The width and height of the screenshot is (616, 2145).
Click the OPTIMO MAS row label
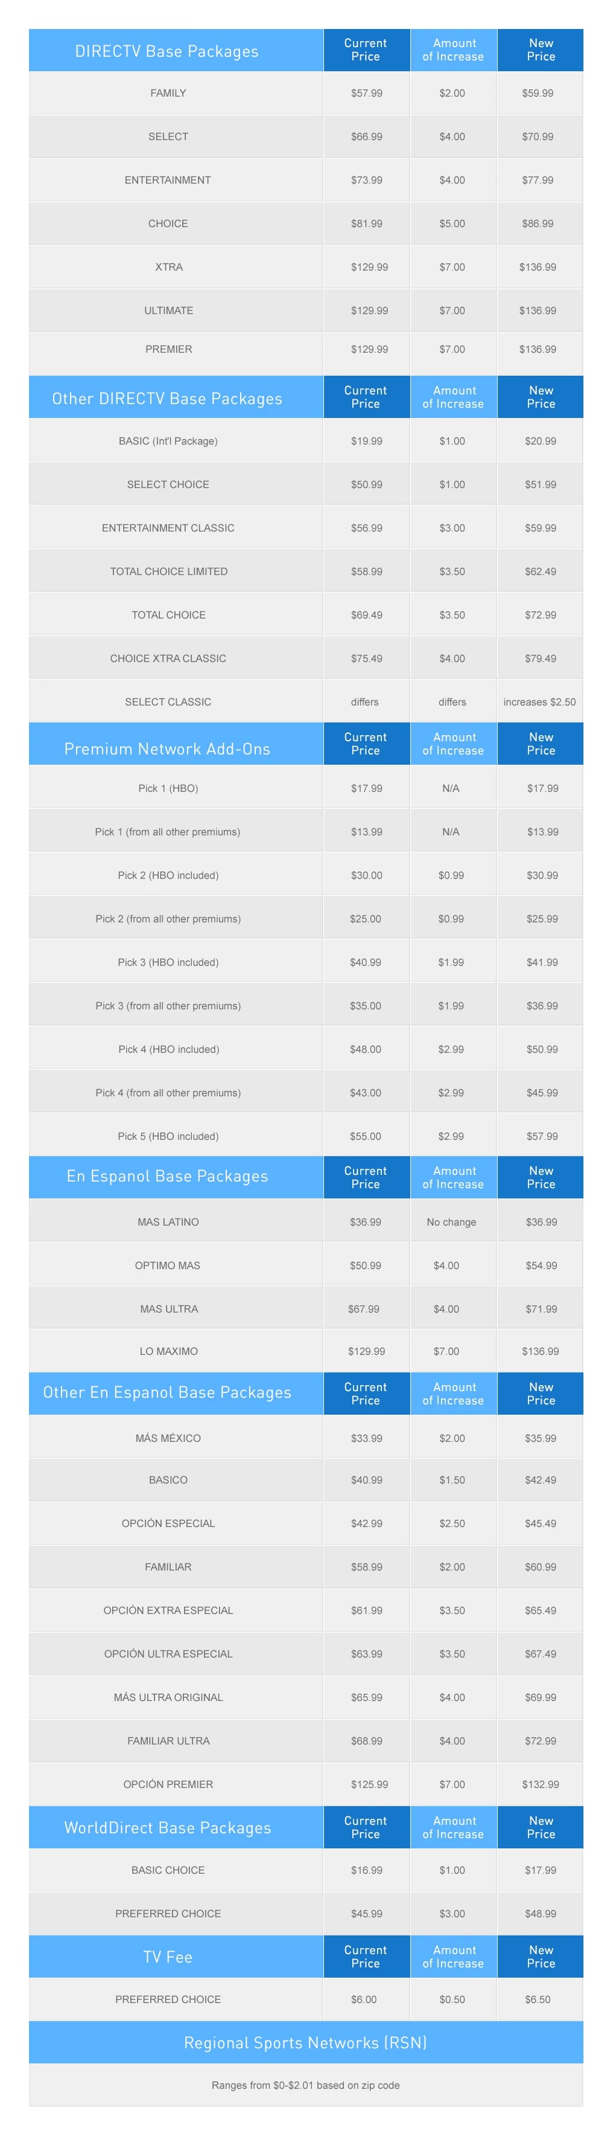pos(168,1265)
